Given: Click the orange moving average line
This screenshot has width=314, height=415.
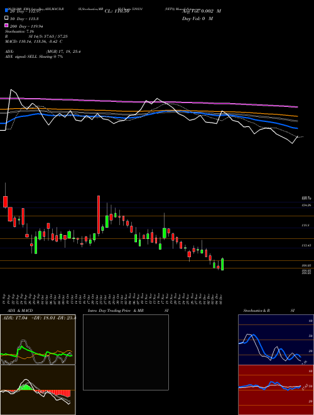Looking at the screenshot, I should 149,111.
